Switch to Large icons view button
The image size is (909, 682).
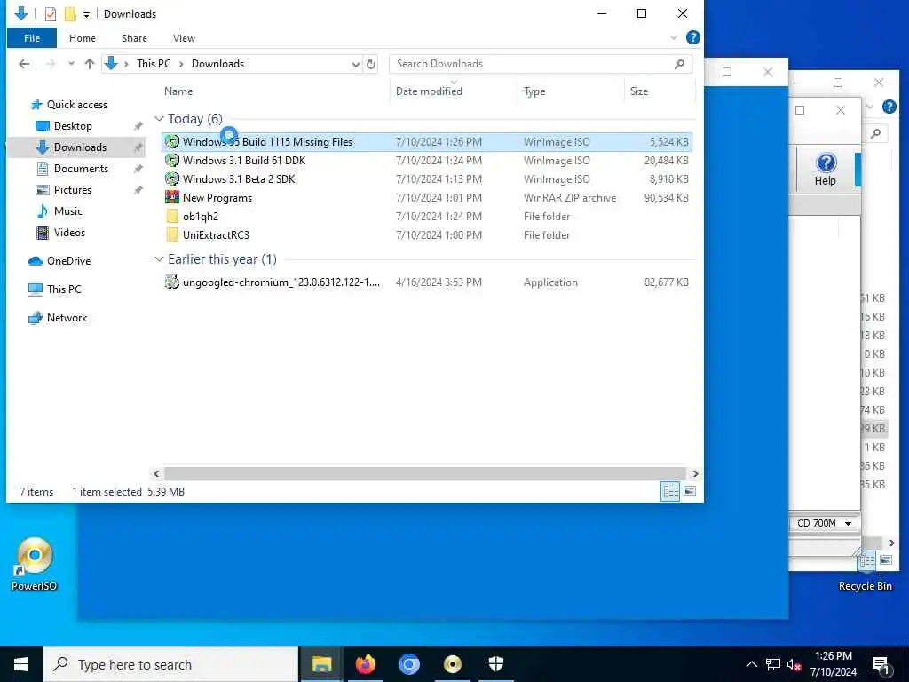690,492
